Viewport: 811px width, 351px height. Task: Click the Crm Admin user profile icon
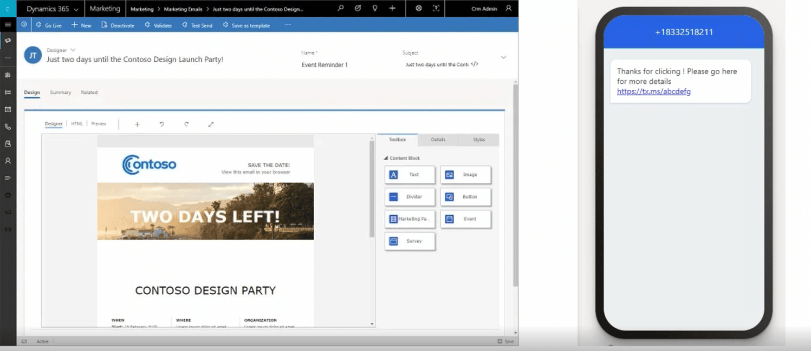pos(508,8)
